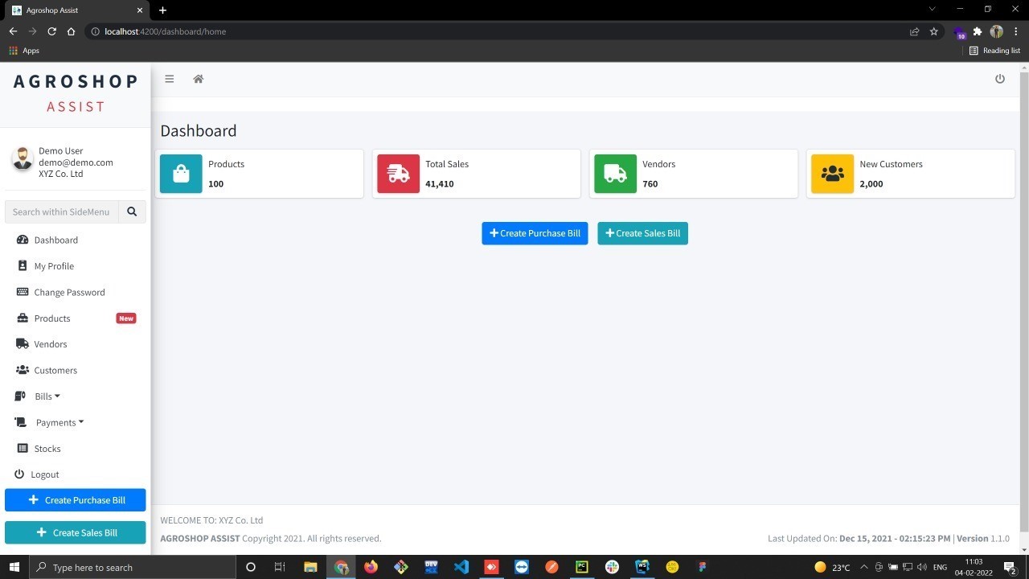Click the center Create Purchase Bill button
Viewport: 1029px width, 579px height.
click(x=535, y=233)
